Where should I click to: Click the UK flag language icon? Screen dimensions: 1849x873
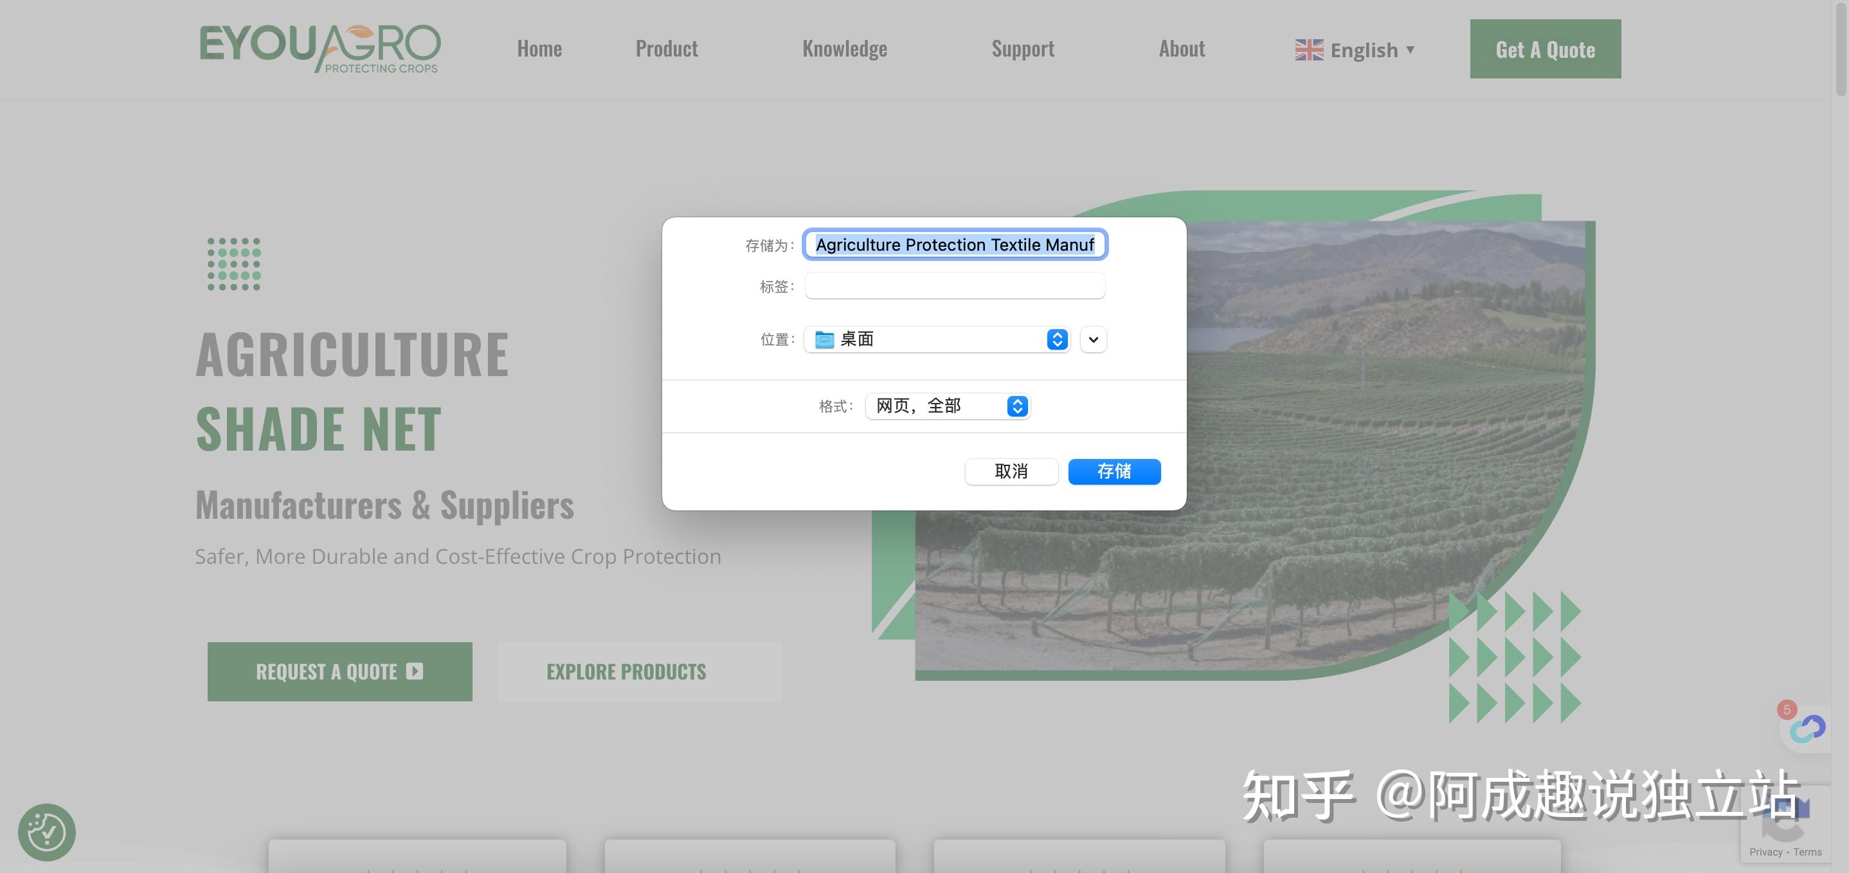click(x=1308, y=50)
